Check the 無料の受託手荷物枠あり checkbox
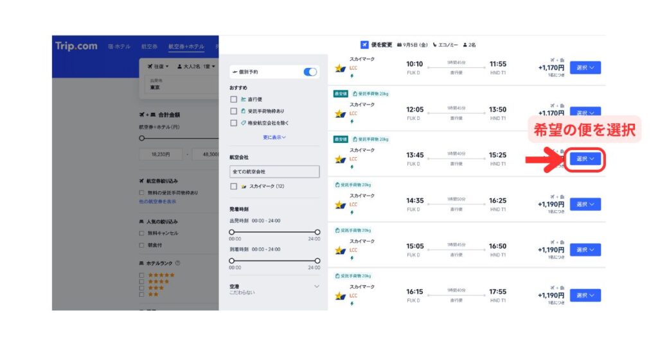The height and width of the screenshot is (345, 658). 141,193
